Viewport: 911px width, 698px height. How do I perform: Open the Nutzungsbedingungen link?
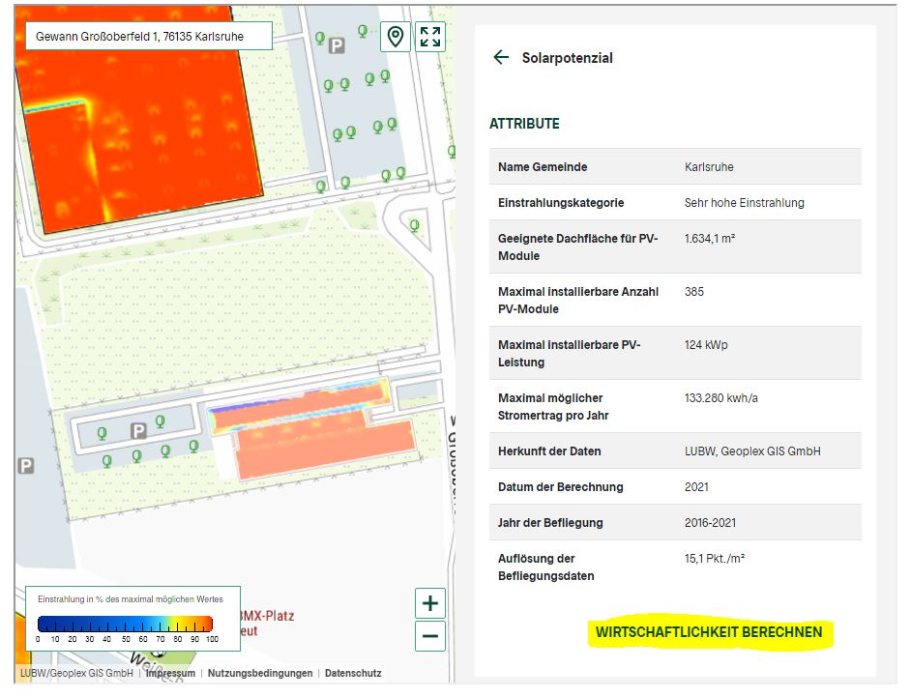[x=260, y=673]
